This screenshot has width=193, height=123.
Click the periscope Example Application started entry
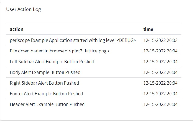point(73,40)
